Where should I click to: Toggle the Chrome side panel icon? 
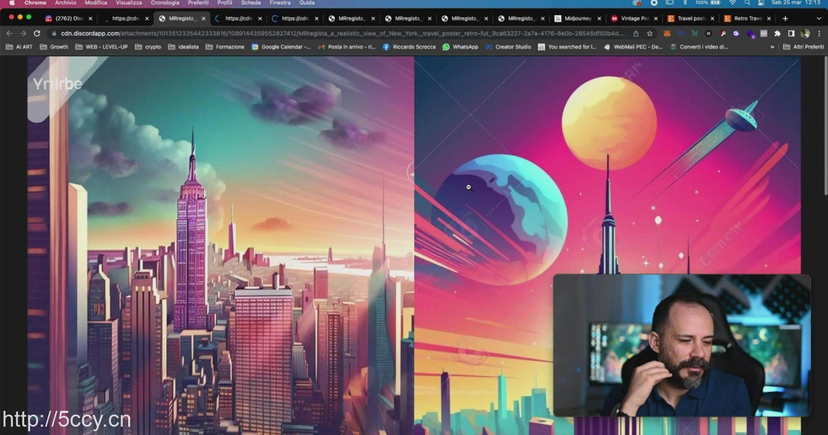[791, 33]
